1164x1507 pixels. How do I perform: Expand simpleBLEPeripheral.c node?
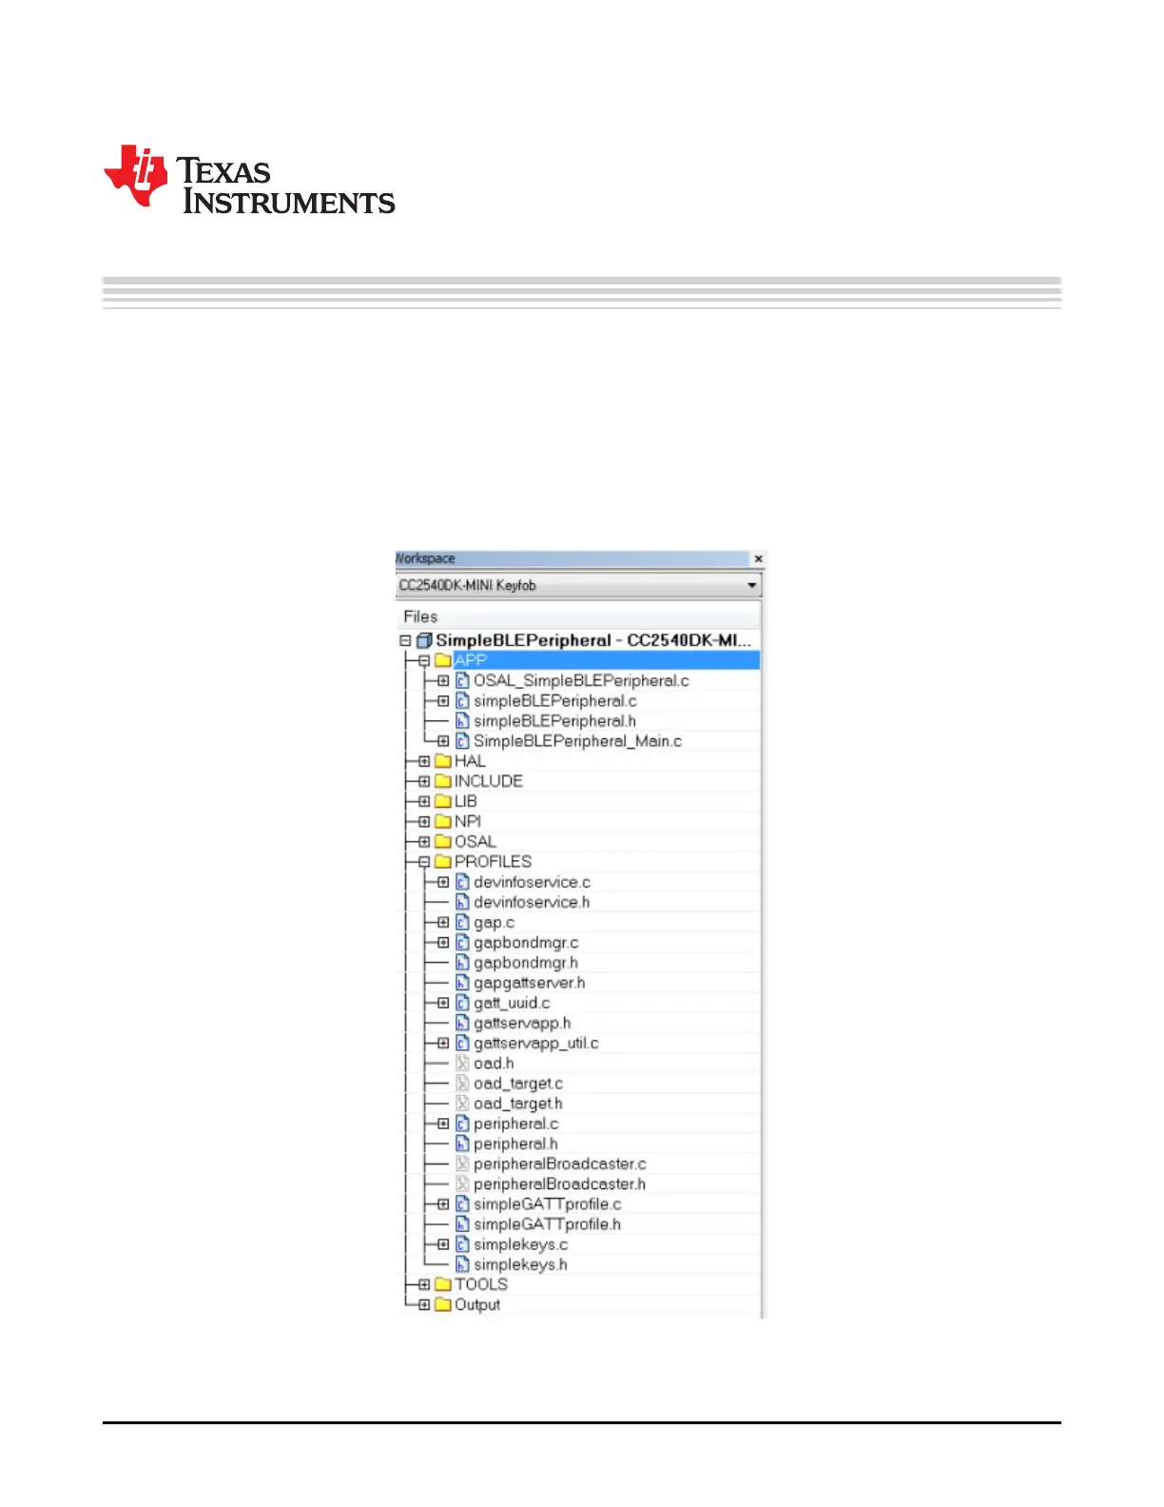[x=443, y=700]
